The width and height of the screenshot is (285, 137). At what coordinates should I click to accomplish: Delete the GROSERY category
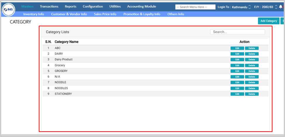point(252,71)
